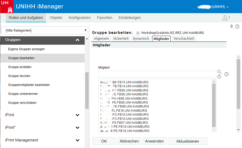The width and height of the screenshot is (242, 148).
Task: Open help icon beside clipboard icon
Action: 237,27
